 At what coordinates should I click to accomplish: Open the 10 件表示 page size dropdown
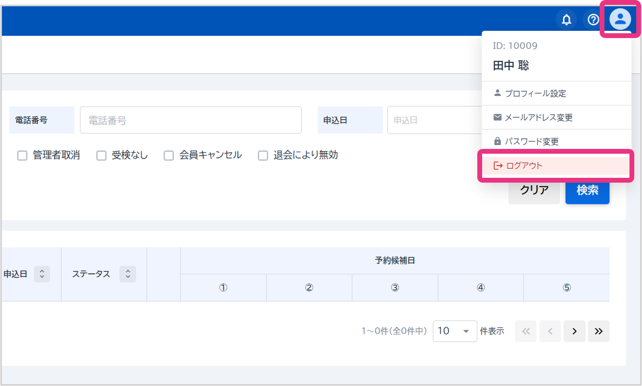pos(455,331)
